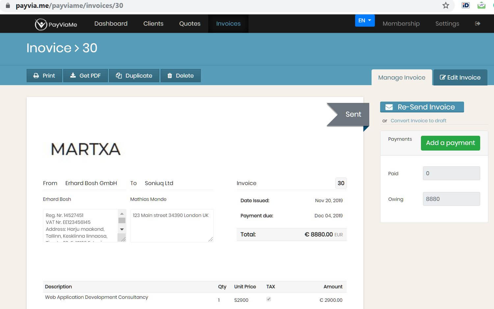This screenshot has width=494, height=309.
Task: Open the EN language dropdown
Action: tap(365, 20)
